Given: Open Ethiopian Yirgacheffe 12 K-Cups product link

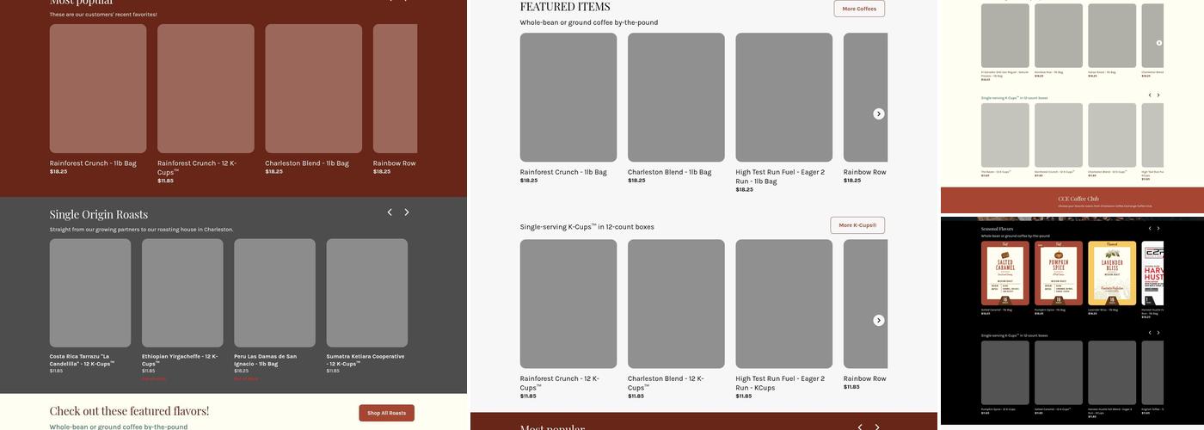Looking at the screenshot, I should (180, 359).
